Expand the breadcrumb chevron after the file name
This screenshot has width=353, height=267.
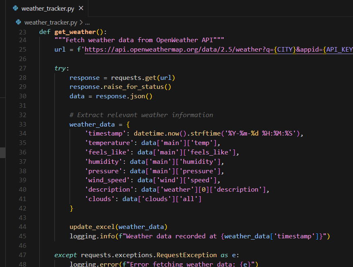tap(81, 22)
